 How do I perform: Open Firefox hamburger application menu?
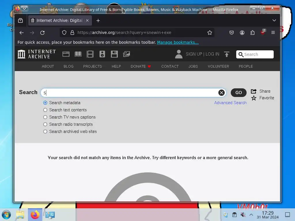click(273, 33)
